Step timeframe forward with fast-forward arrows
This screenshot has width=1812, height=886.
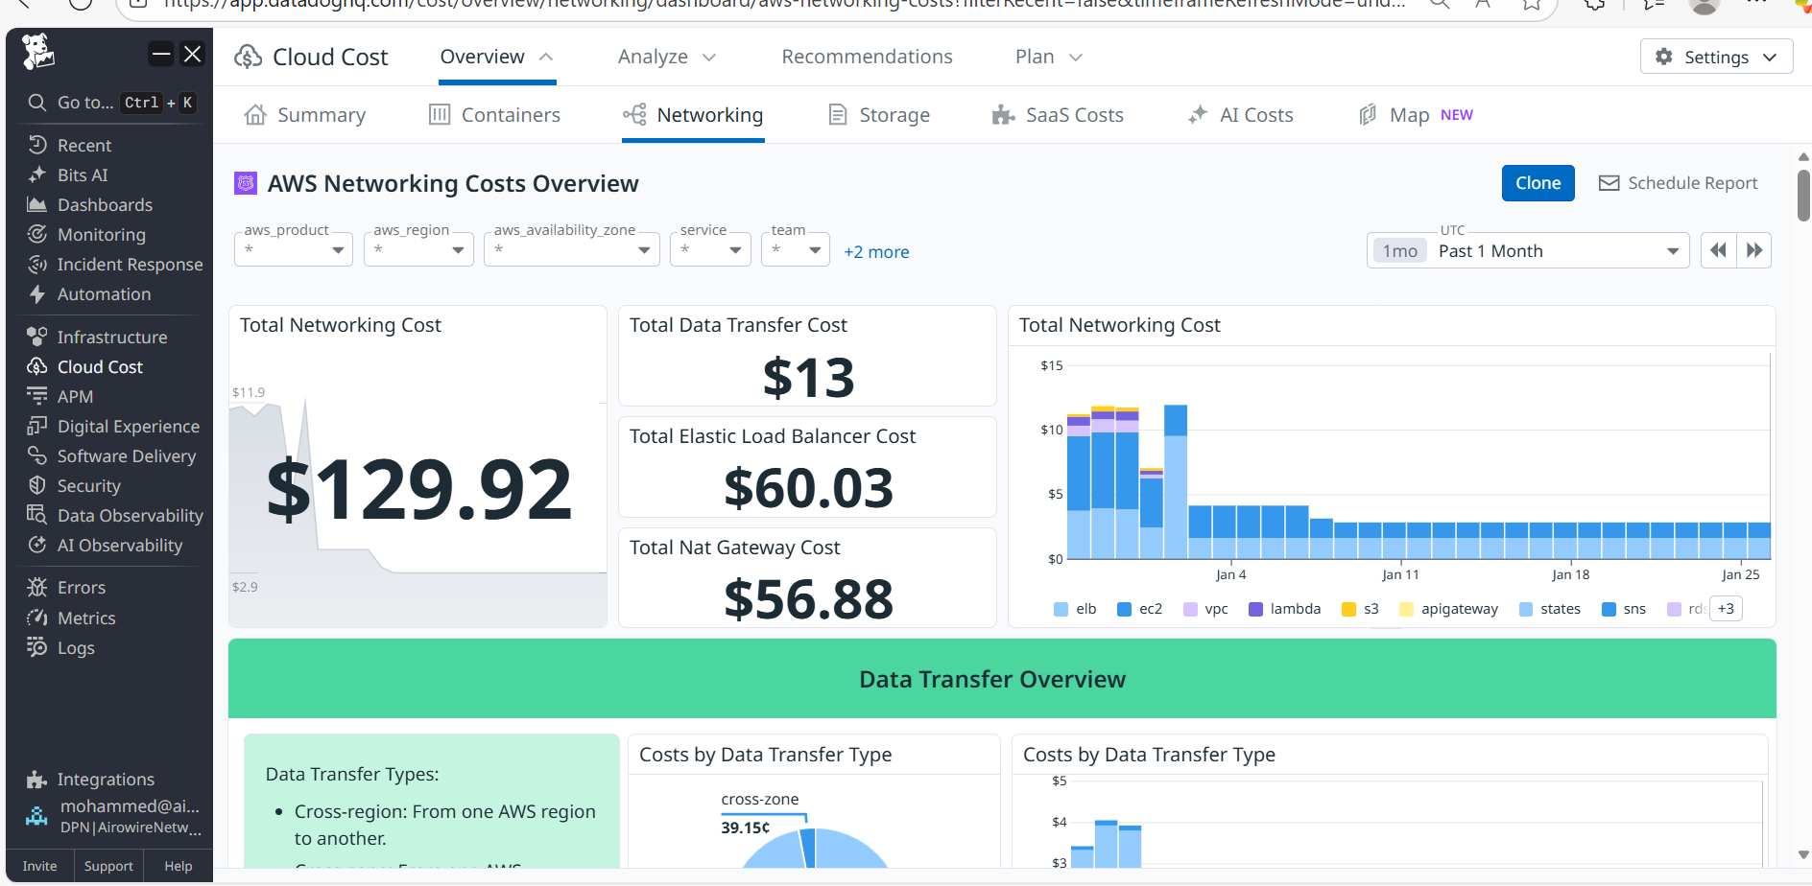pyautogui.click(x=1754, y=250)
